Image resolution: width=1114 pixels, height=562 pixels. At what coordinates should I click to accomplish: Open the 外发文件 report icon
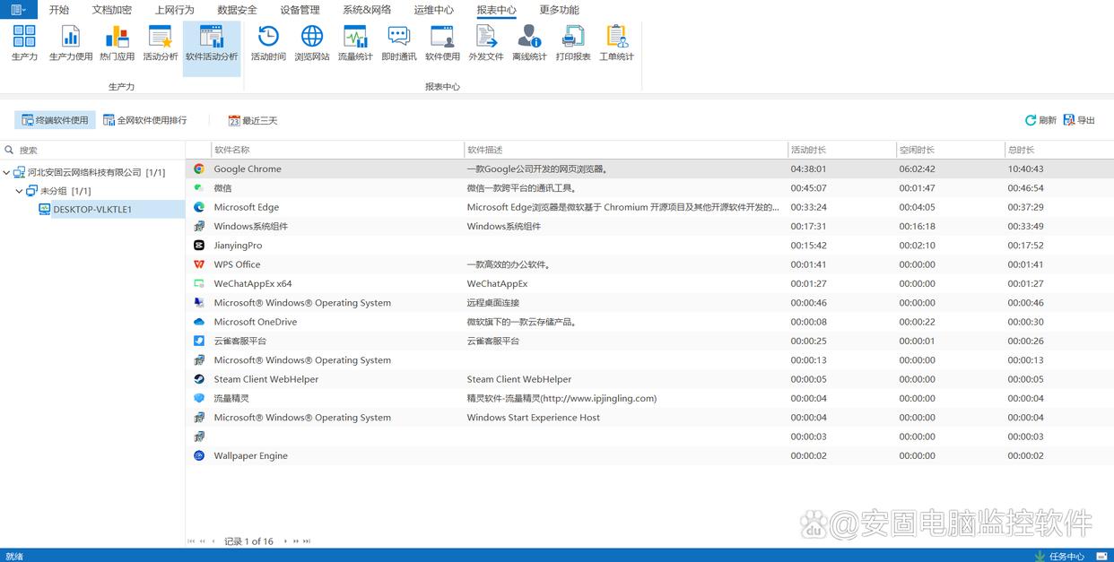click(x=486, y=42)
